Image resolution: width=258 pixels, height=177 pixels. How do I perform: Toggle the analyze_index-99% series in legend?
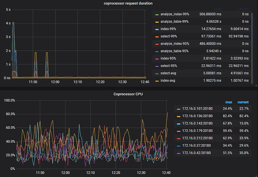point(175,14)
